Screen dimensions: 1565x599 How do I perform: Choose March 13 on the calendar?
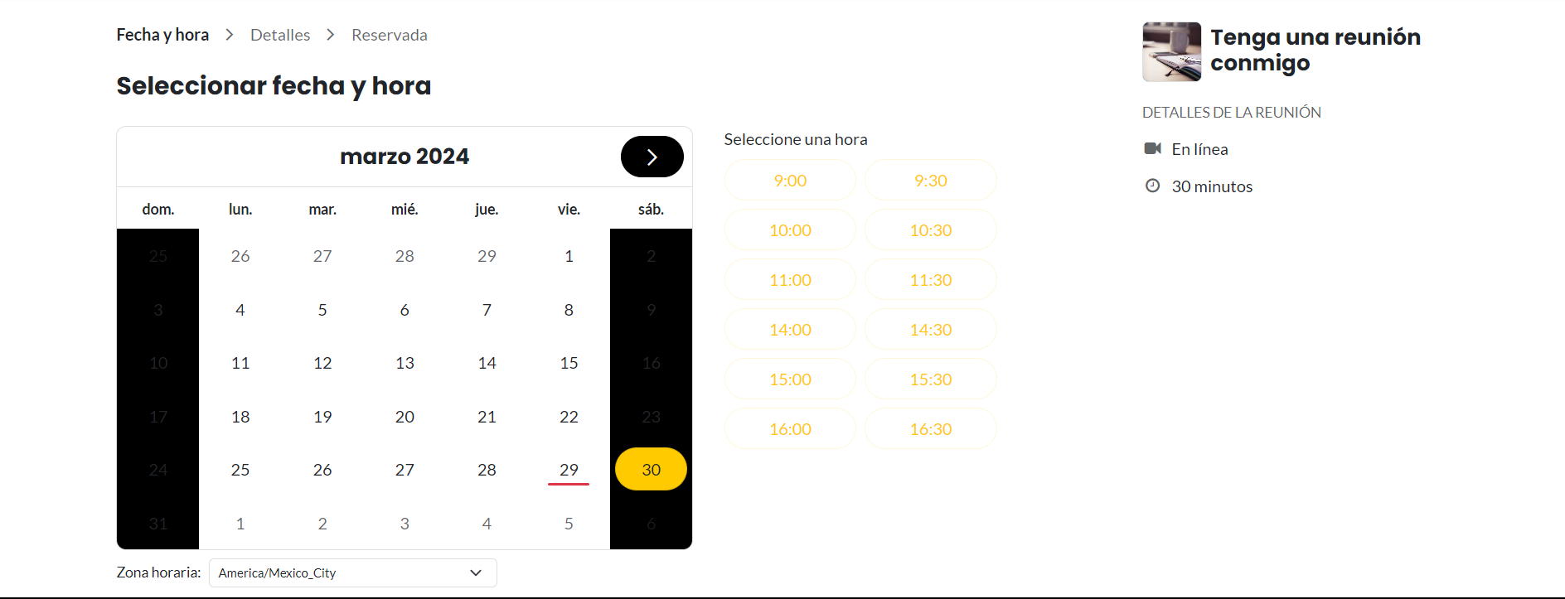(405, 363)
